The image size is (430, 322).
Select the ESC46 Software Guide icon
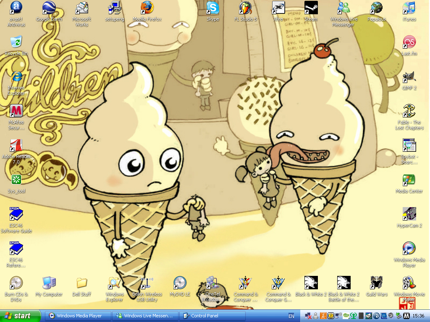16,221
